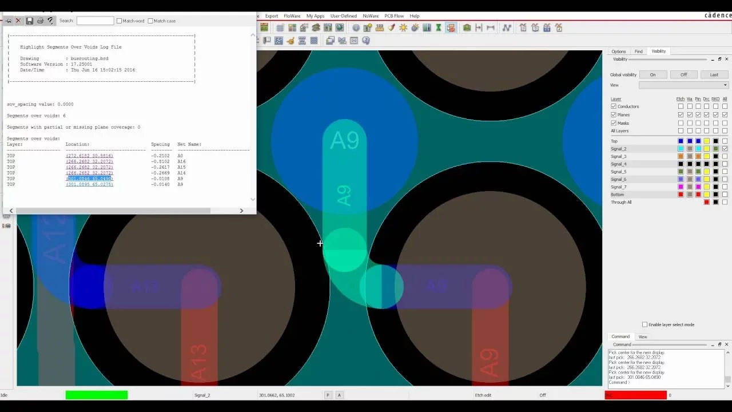This screenshot has height=412, width=732.
Task: Click the dimension arrows icon in the toolbar
Action: (491, 27)
